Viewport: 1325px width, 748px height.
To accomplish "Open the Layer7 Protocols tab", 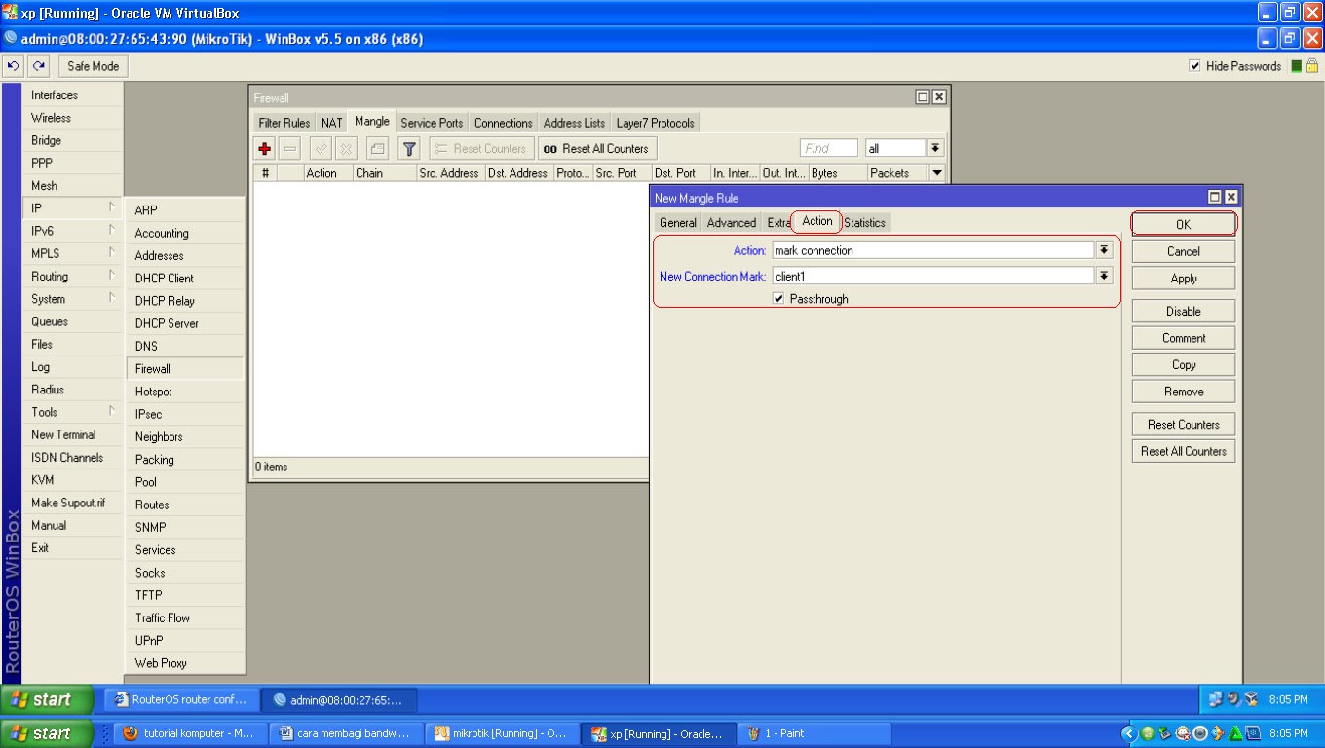I will [x=655, y=123].
